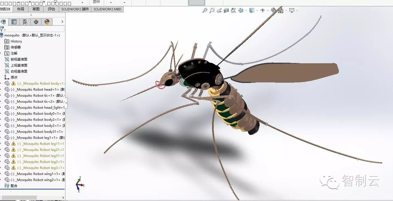This screenshot has height=201, width=393.
Task: Select the 传感器 folder
Action: point(13,47)
